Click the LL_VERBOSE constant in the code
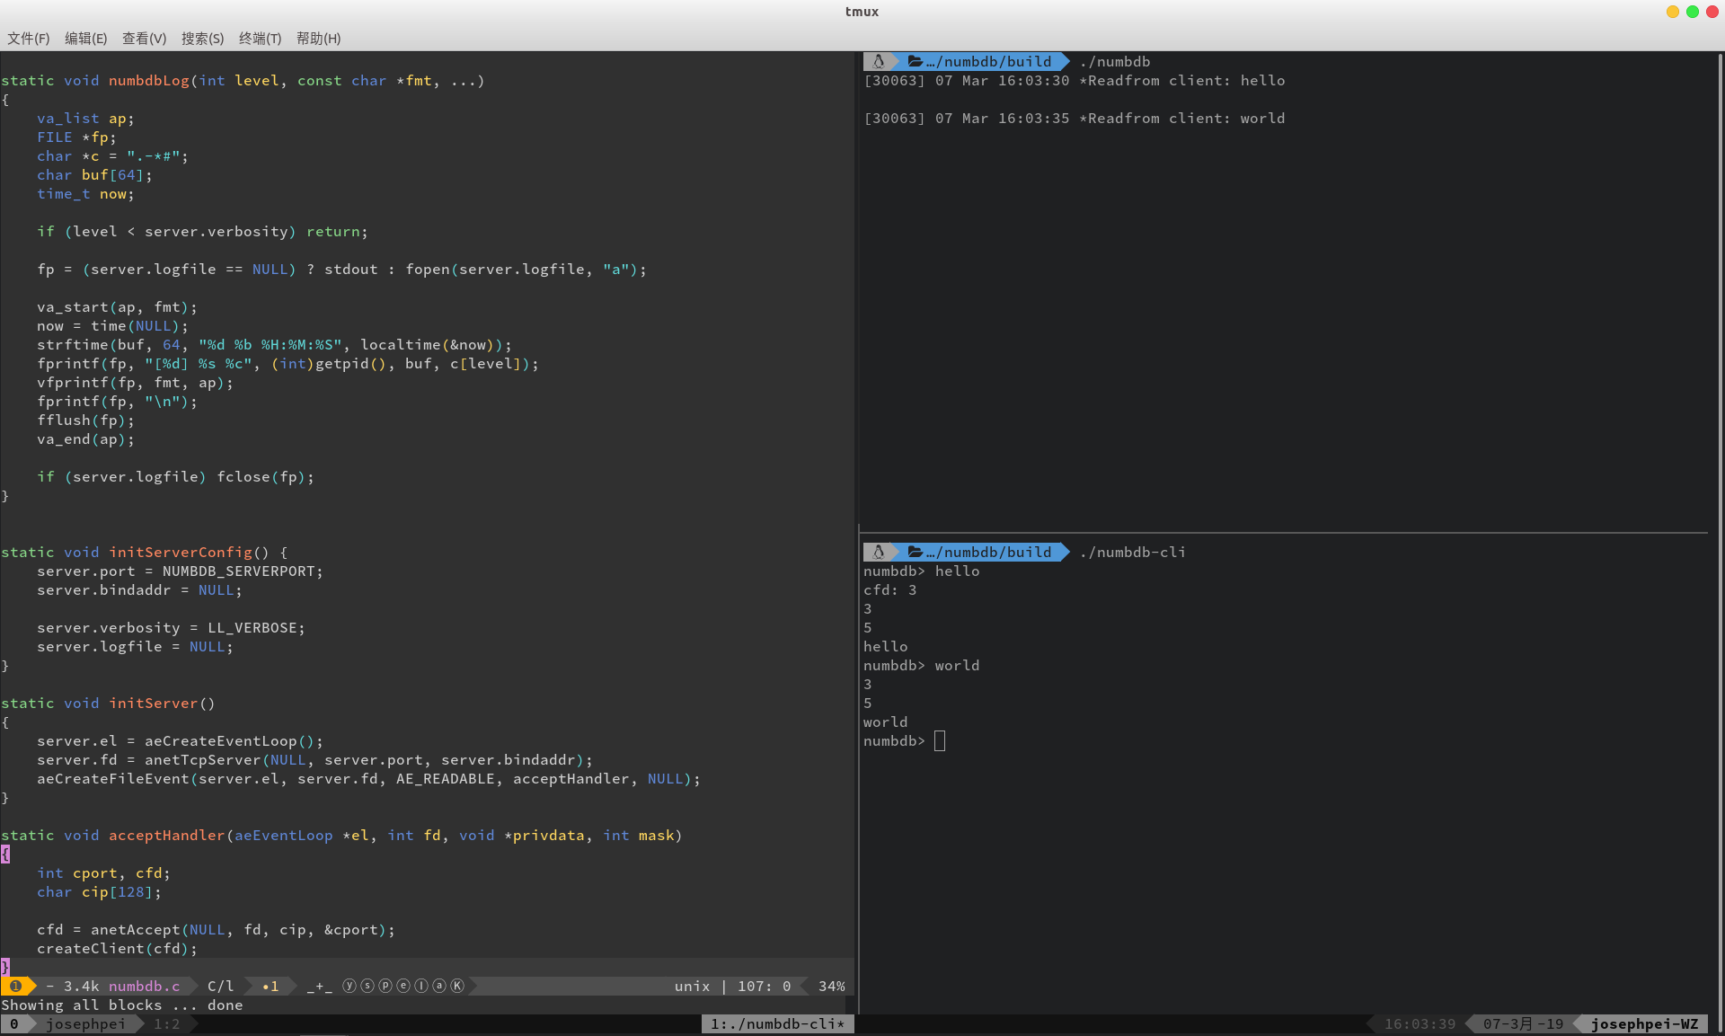Viewport: 1725px width, 1036px height. click(252, 628)
